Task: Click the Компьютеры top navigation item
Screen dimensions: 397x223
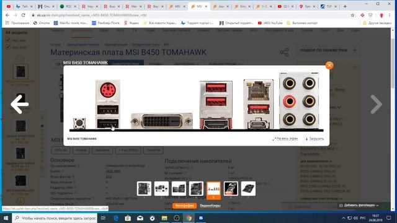Action: (x=81, y=30)
